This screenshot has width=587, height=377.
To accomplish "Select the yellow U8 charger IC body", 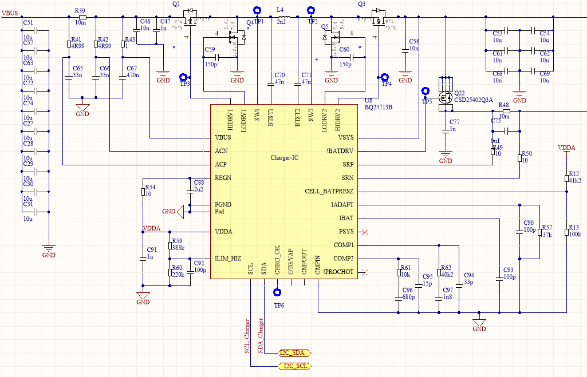I will 284,192.
